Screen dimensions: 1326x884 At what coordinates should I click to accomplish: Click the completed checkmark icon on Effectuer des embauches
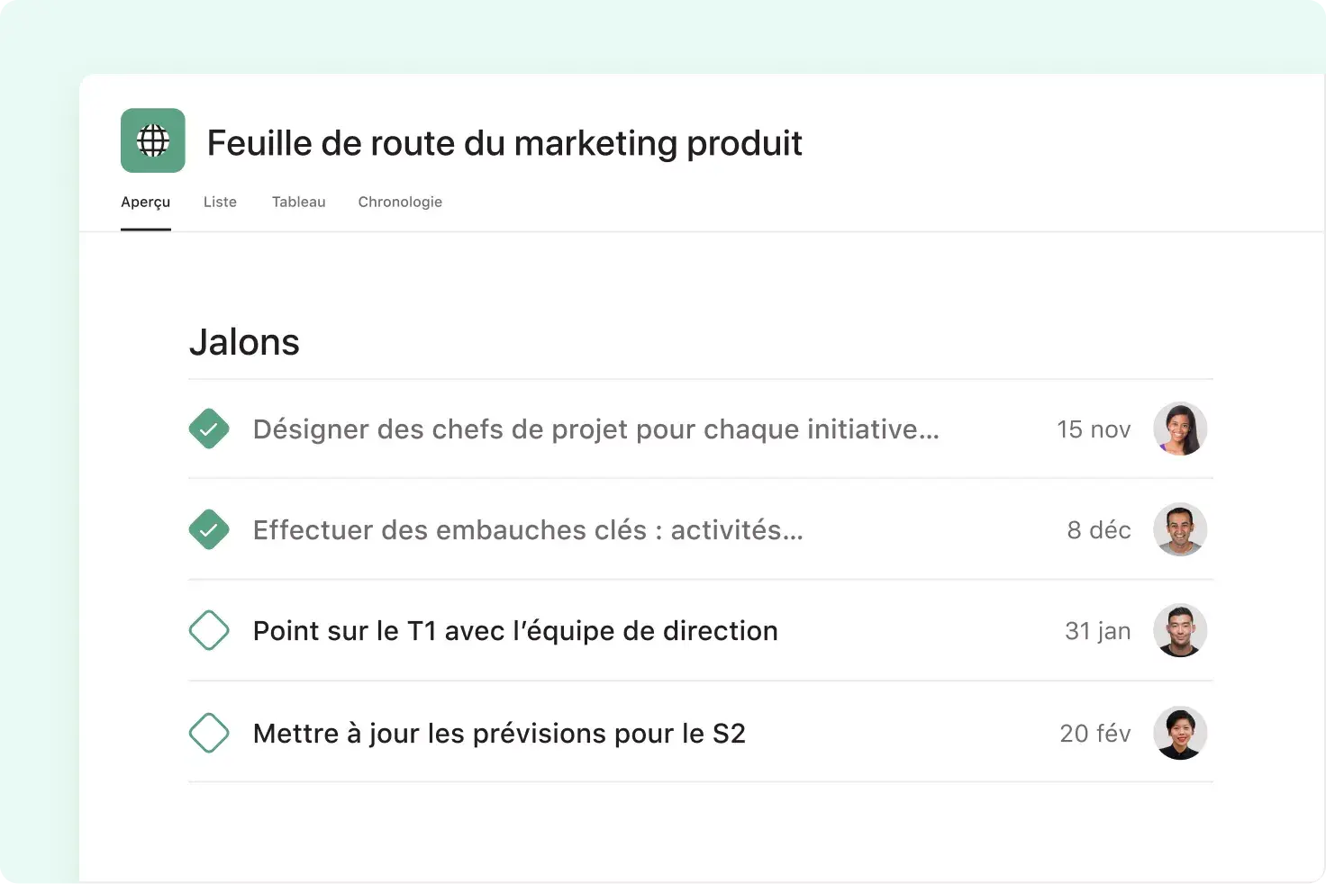click(x=209, y=529)
